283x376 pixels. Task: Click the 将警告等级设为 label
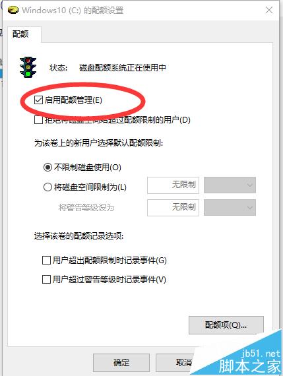pyautogui.click(x=86, y=207)
